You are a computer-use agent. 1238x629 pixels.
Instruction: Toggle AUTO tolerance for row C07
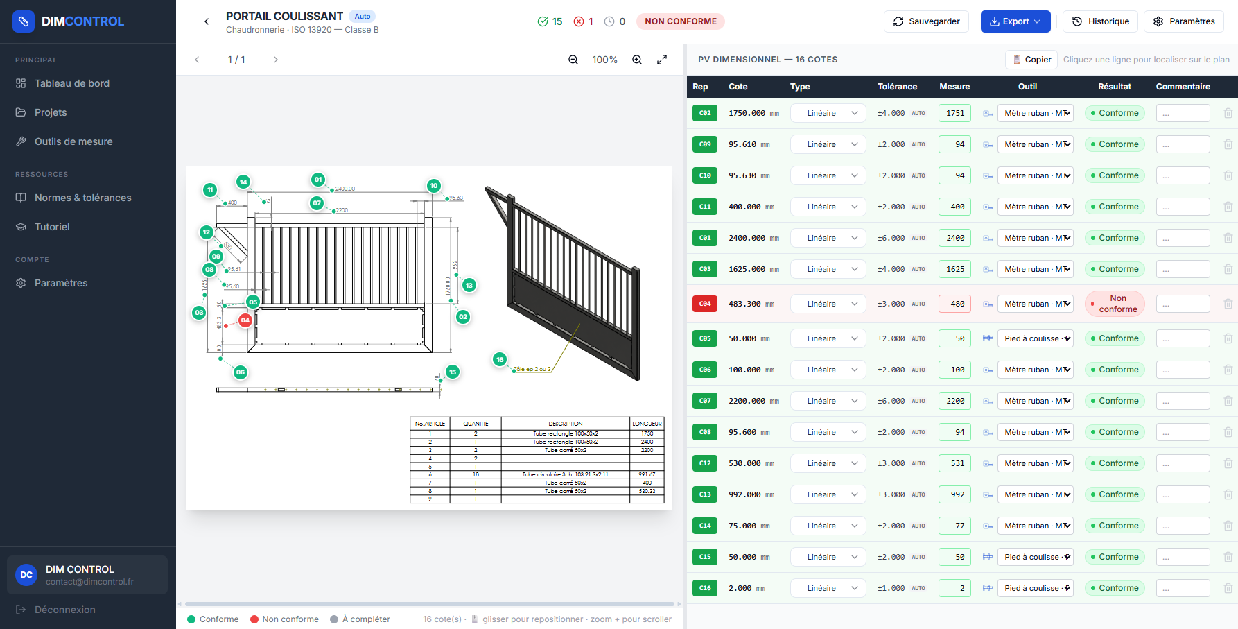[x=918, y=401]
